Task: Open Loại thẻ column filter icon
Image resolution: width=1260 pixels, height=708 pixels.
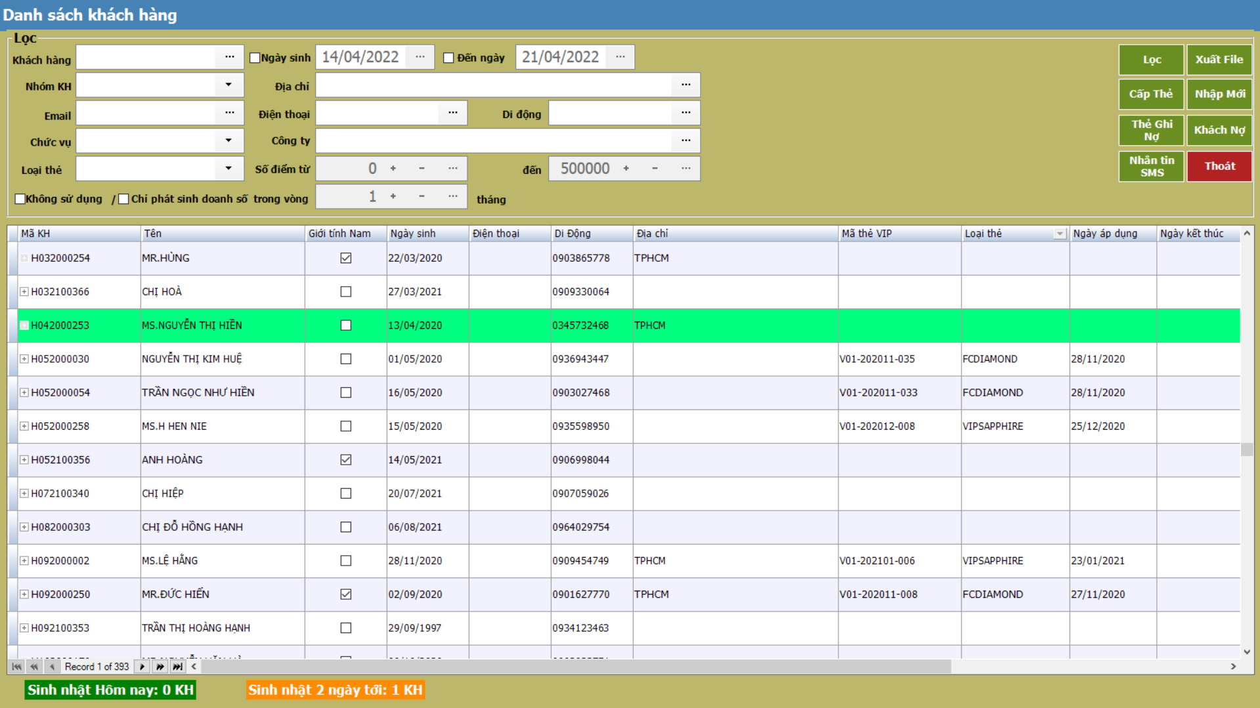Action: point(1059,234)
